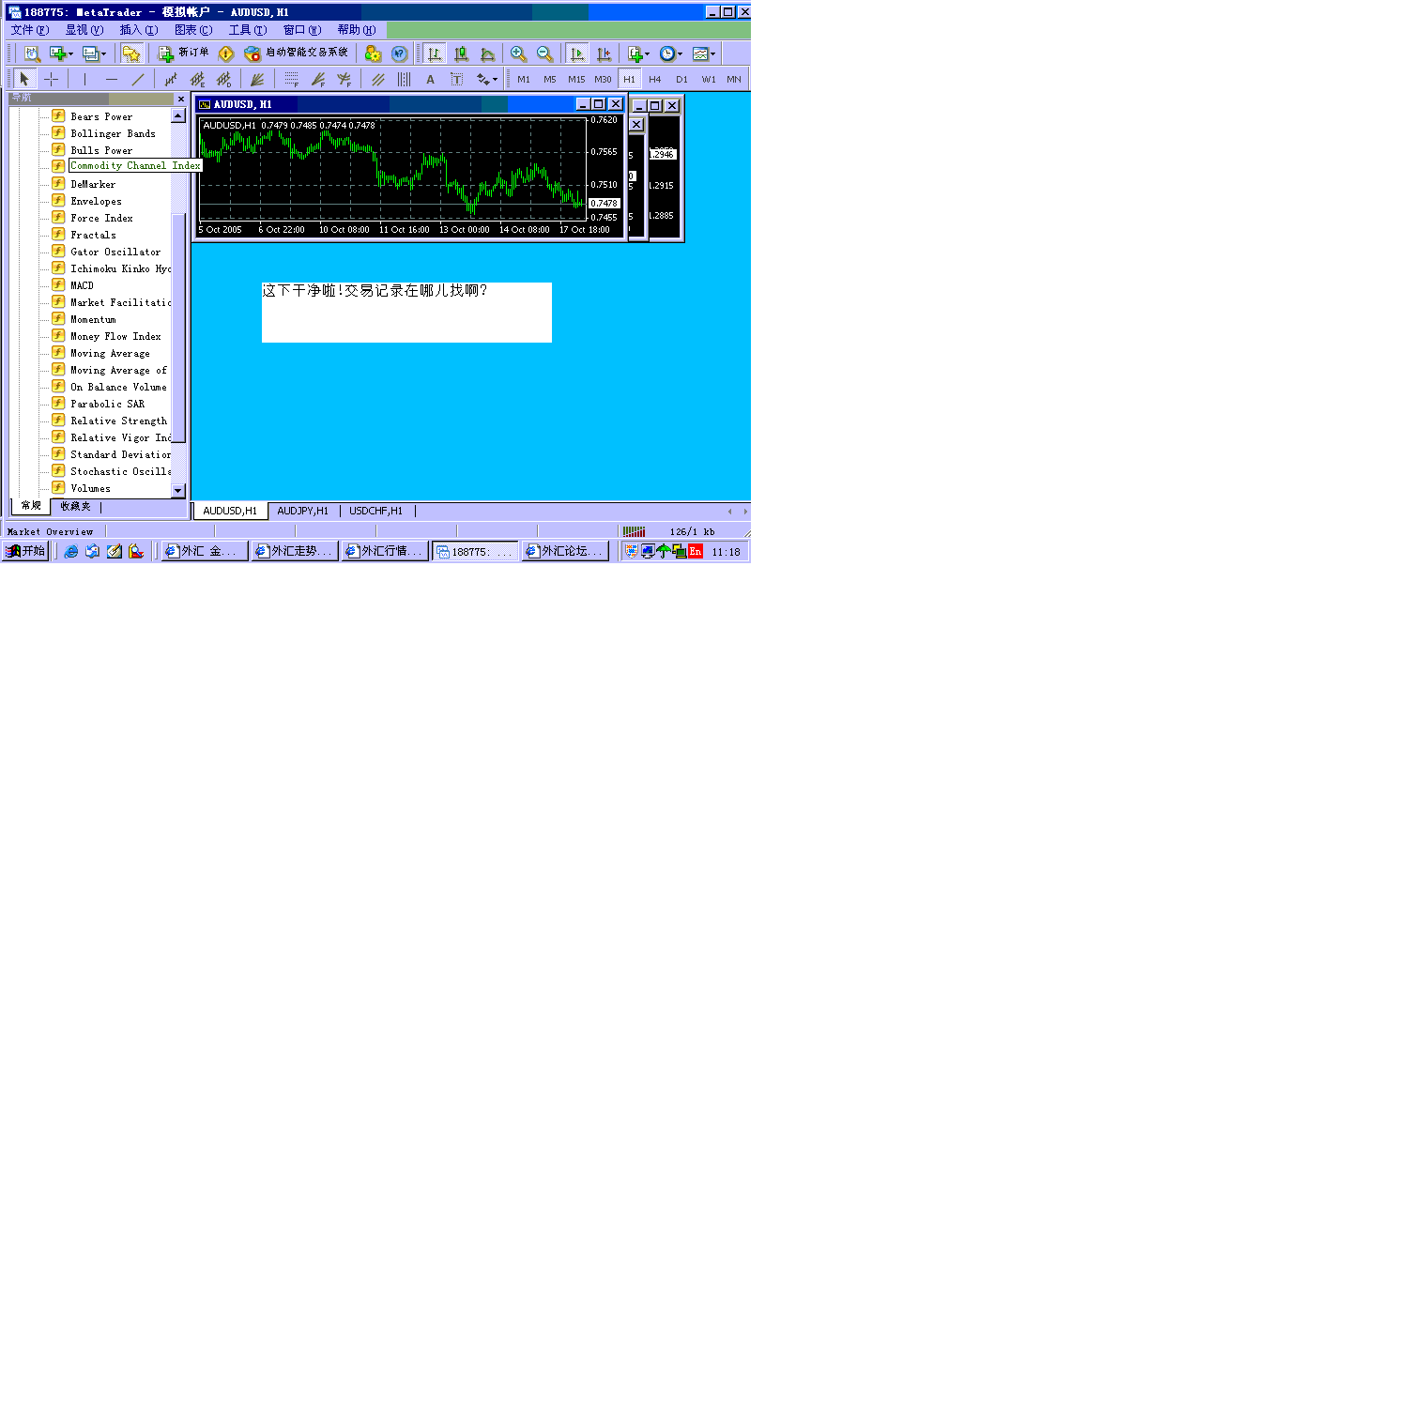Image resolution: width=1408 pixels, height=1408 pixels.
Task: Select Parabolic SAR indicator
Action: click(x=108, y=404)
